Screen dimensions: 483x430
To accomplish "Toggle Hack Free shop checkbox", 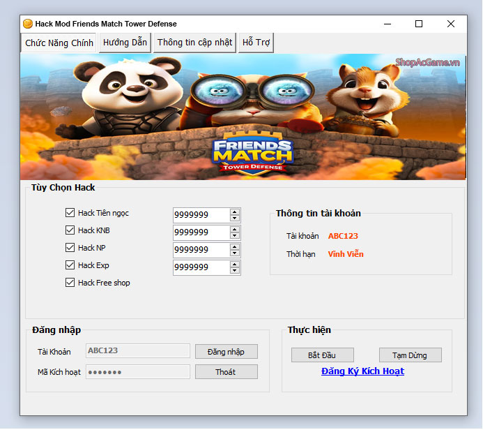I will pos(70,283).
